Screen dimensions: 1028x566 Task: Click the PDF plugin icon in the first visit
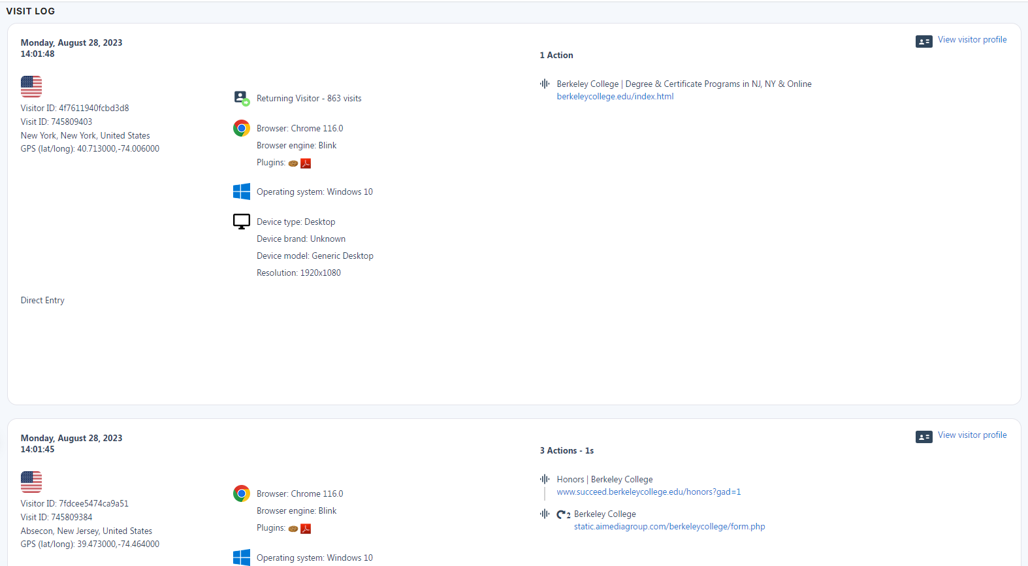[x=306, y=163]
